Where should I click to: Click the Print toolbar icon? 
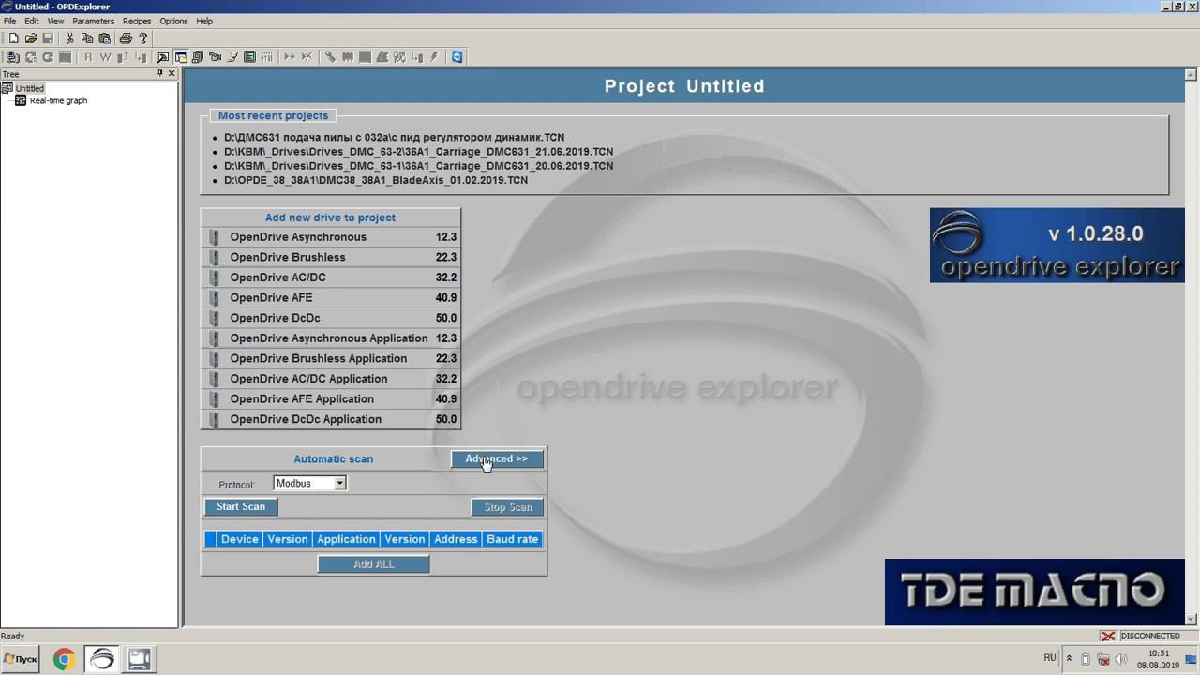[x=126, y=38]
